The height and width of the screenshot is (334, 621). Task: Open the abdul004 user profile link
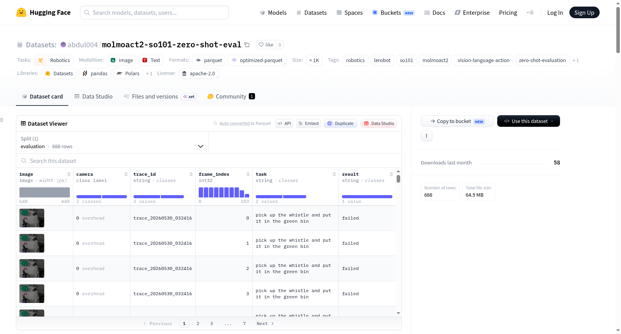[x=83, y=45]
